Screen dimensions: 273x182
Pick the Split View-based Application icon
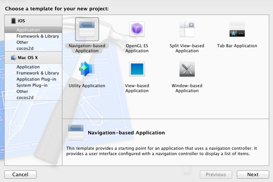[187, 29]
